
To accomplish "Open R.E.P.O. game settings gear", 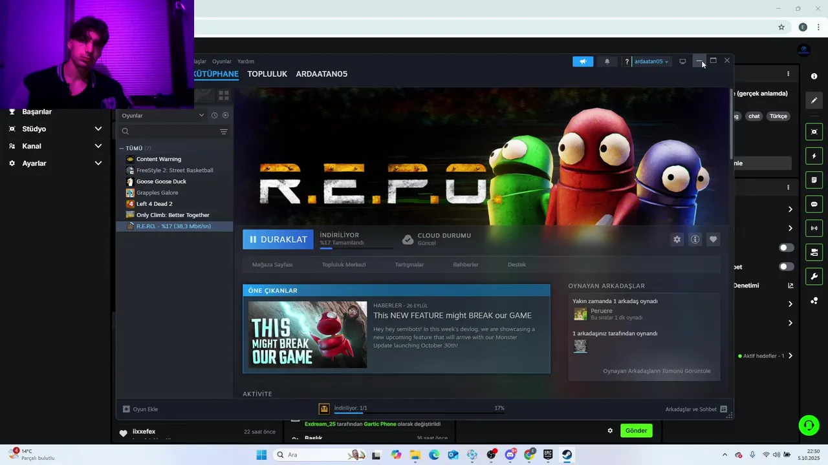I will (x=677, y=240).
